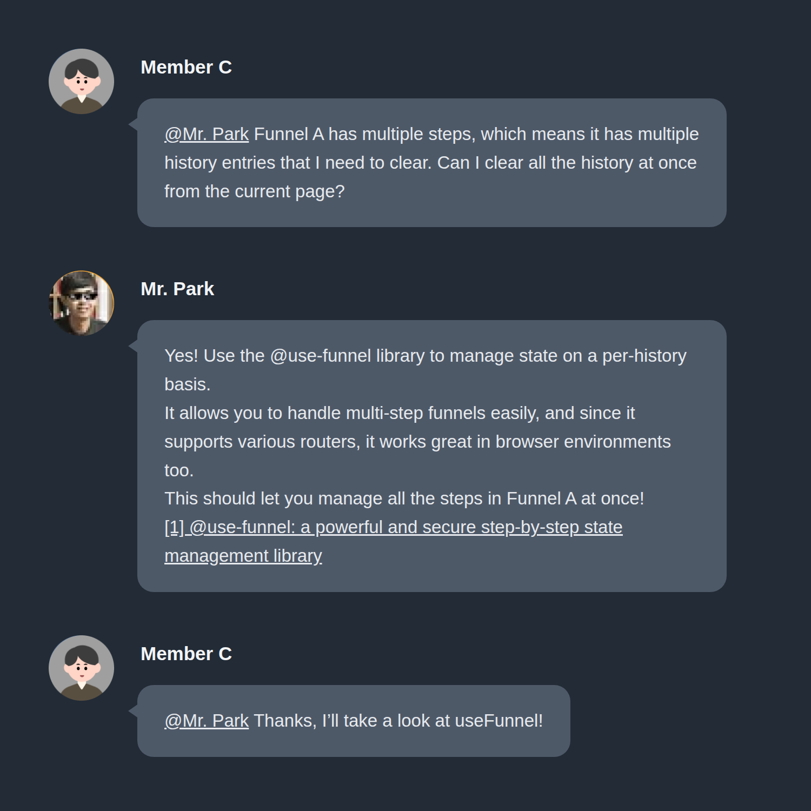The image size is (811, 811).
Task: Select the Member C name above last message
Action: click(186, 654)
